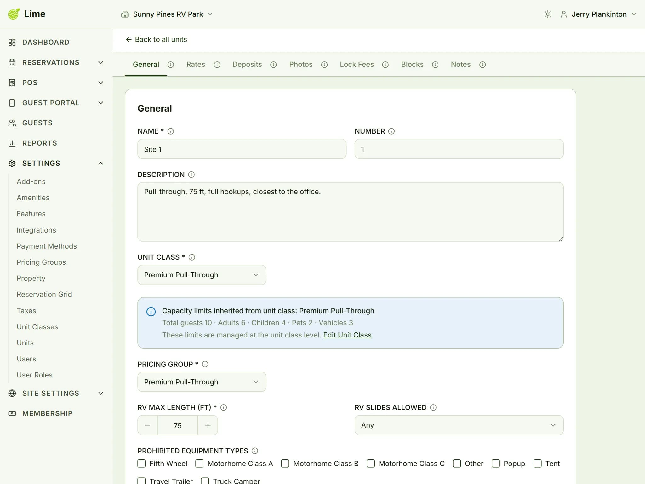Click the info icon next to NAME label

[171, 131]
